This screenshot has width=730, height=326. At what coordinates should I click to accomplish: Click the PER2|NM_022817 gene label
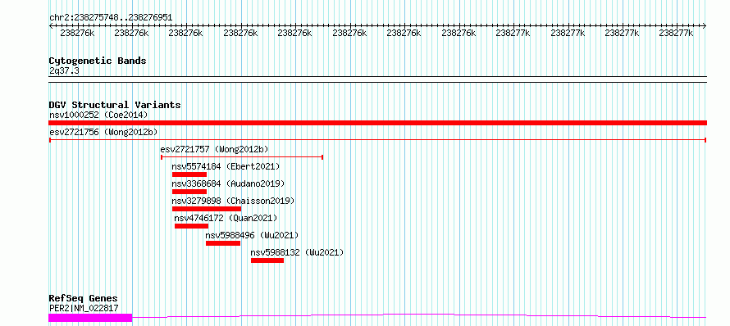coord(84,308)
